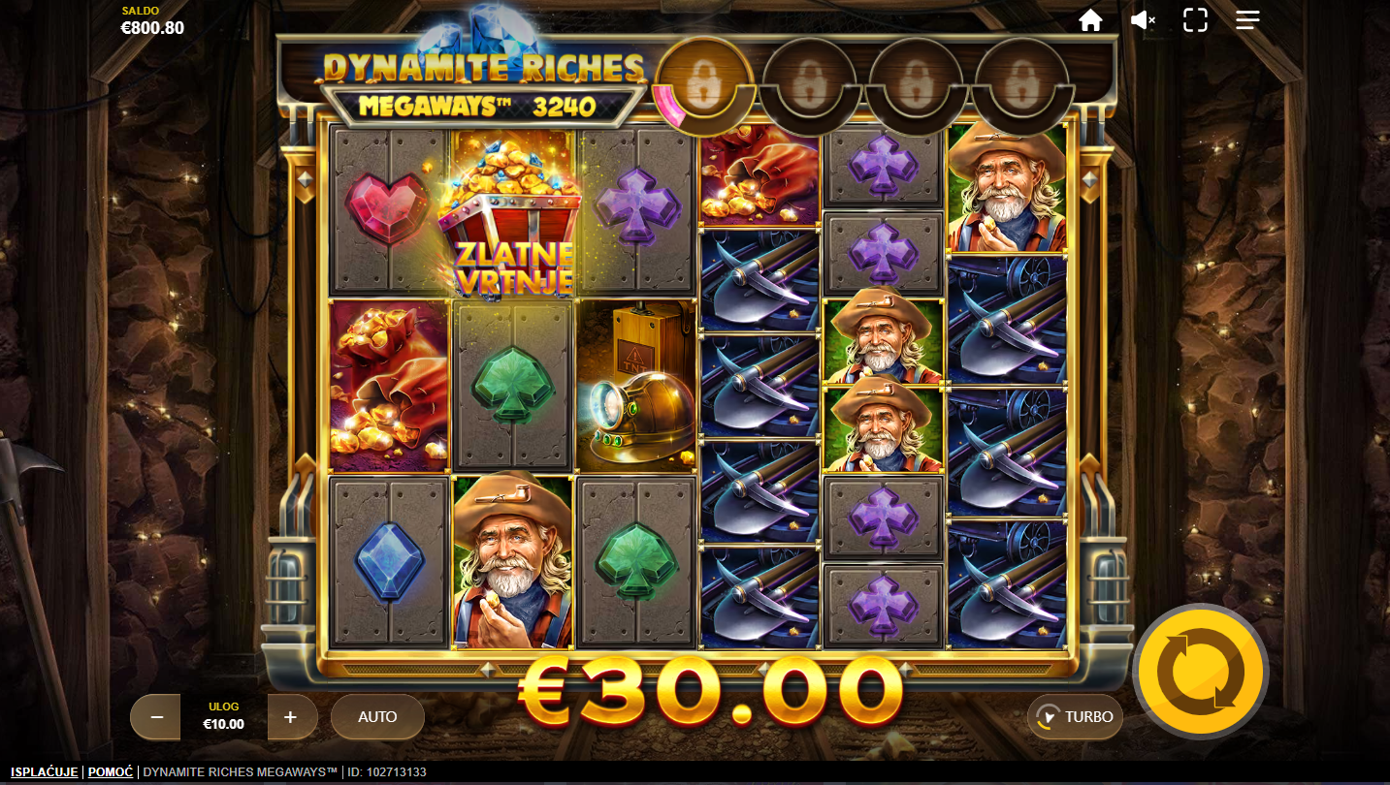Screen dimensions: 1390x785
Task: Click the fourth locked padlock icon
Action: [x=1021, y=86]
